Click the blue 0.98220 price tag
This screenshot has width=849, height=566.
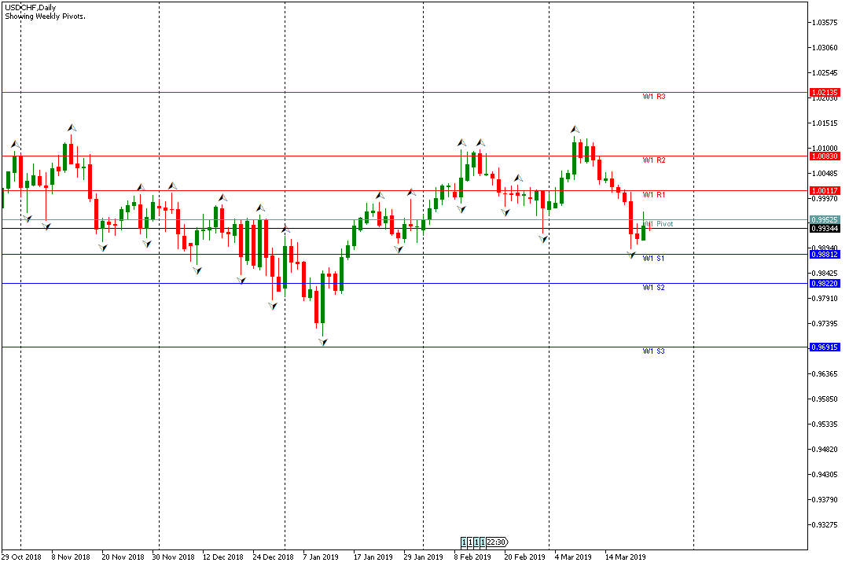click(825, 283)
